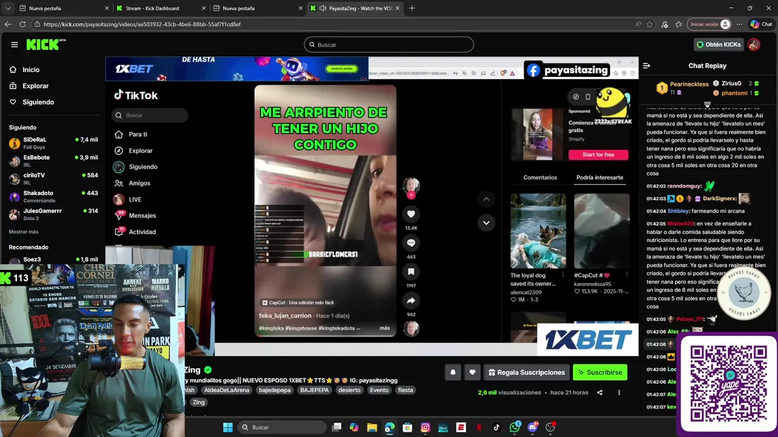Screen dimensions: 778x437
Task: Click Regala Suscripciones button
Action: (x=526, y=372)
